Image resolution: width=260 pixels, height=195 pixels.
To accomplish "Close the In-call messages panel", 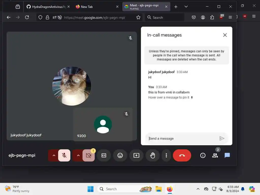I will [x=225, y=35].
